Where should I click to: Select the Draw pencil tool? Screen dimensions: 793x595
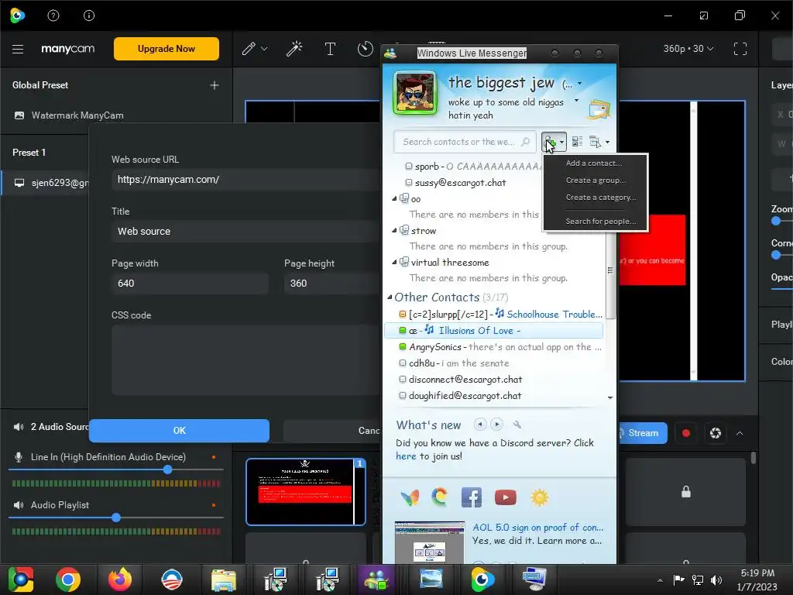coord(249,49)
